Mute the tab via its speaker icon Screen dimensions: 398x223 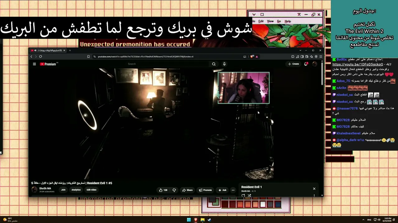click(35, 50)
